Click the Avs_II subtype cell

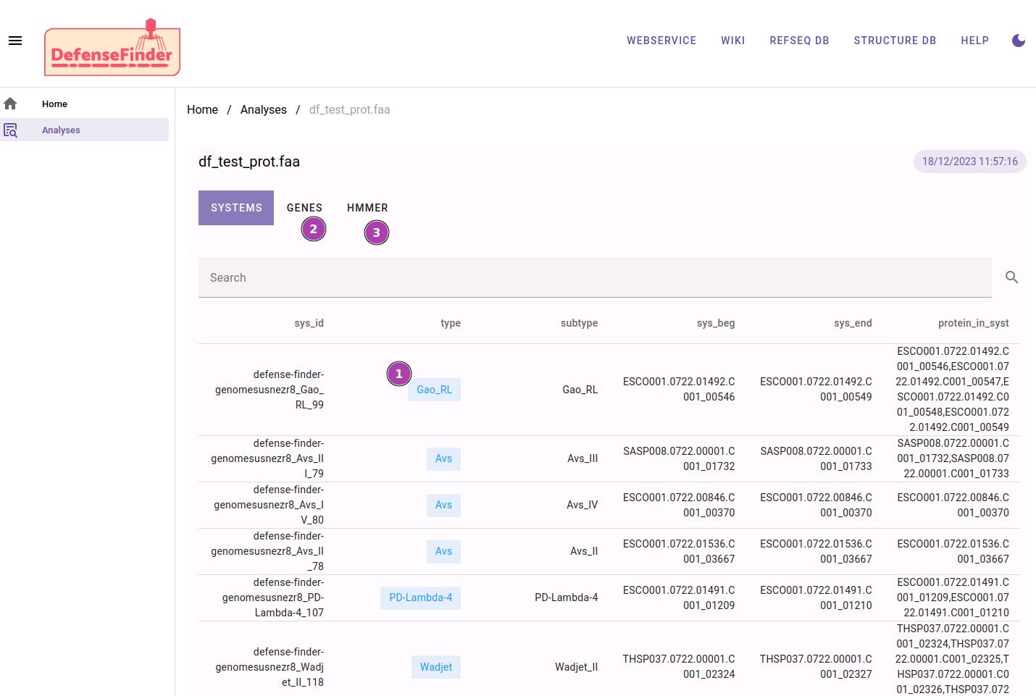click(x=584, y=551)
